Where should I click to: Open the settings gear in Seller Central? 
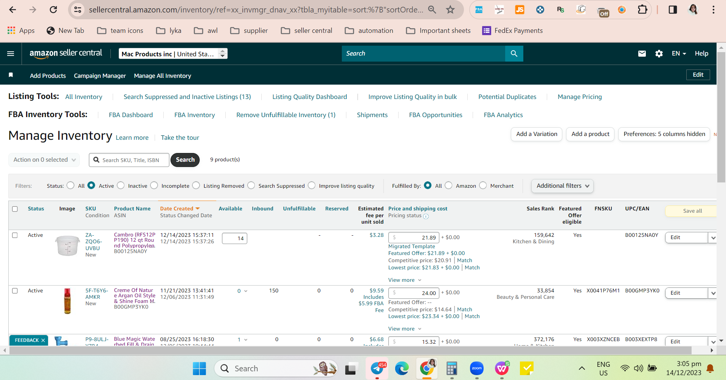[659, 54]
